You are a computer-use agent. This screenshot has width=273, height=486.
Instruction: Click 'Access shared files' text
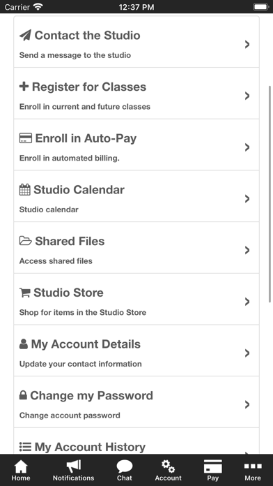(56, 261)
